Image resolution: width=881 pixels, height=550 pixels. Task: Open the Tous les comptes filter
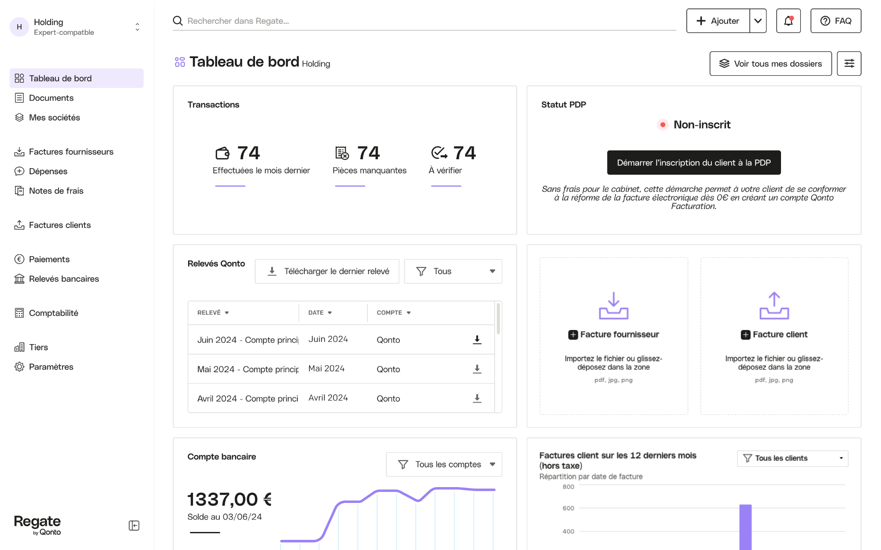click(x=444, y=464)
